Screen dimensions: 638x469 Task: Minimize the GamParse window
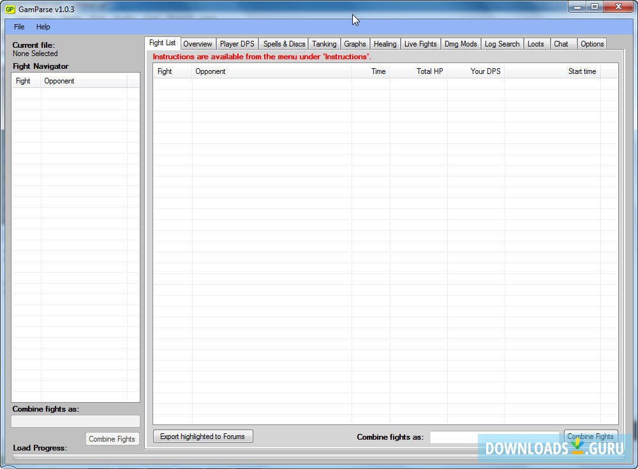[577, 6]
